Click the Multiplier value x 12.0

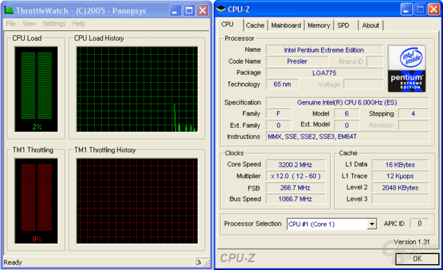pyautogui.click(x=296, y=176)
